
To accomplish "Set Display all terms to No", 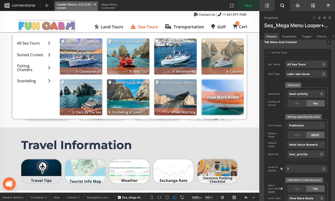I will pyautogui.click(x=297, y=103).
